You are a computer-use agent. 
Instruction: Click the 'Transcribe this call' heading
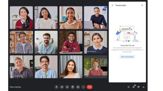click(127, 45)
